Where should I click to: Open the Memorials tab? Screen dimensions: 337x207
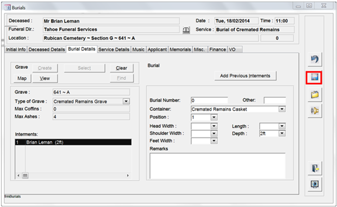point(180,49)
